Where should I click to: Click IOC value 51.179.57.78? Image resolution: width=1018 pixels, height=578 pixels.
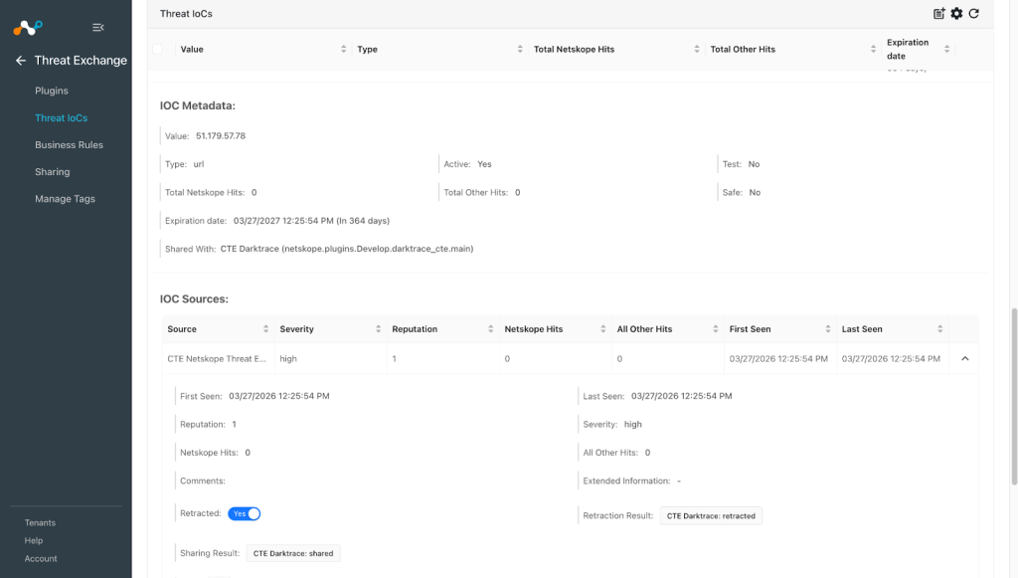tap(221, 136)
